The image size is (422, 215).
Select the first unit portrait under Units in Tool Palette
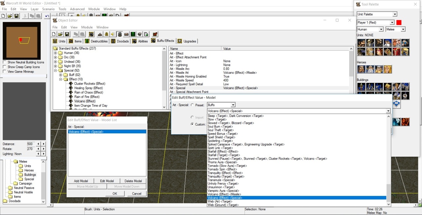[361, 43]
